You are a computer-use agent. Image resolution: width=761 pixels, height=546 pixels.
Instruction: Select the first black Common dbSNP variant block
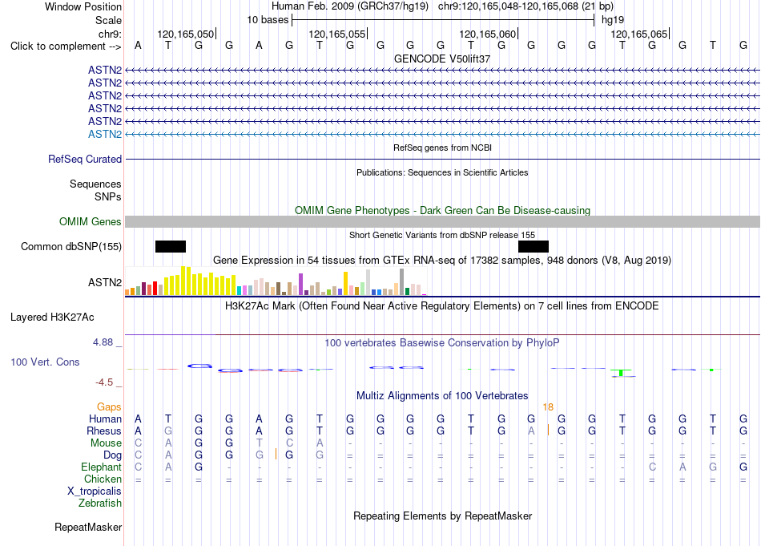click(171, 246)
